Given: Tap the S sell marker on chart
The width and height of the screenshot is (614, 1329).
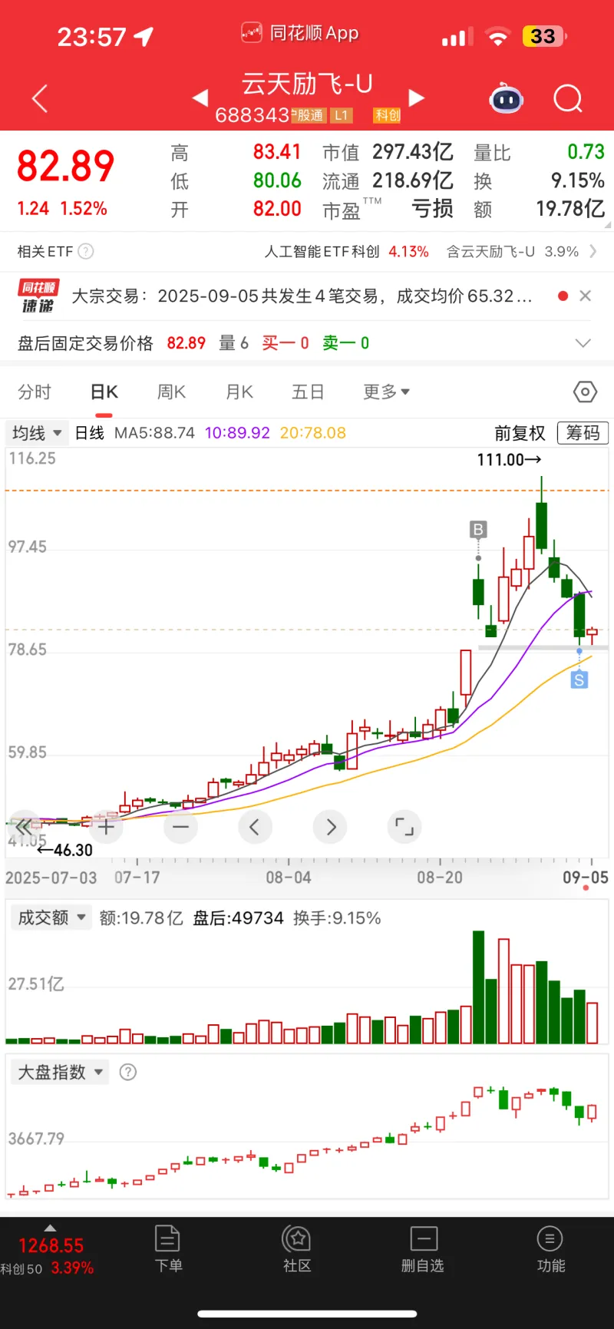Looking at the screenshot, I should 579,679.
